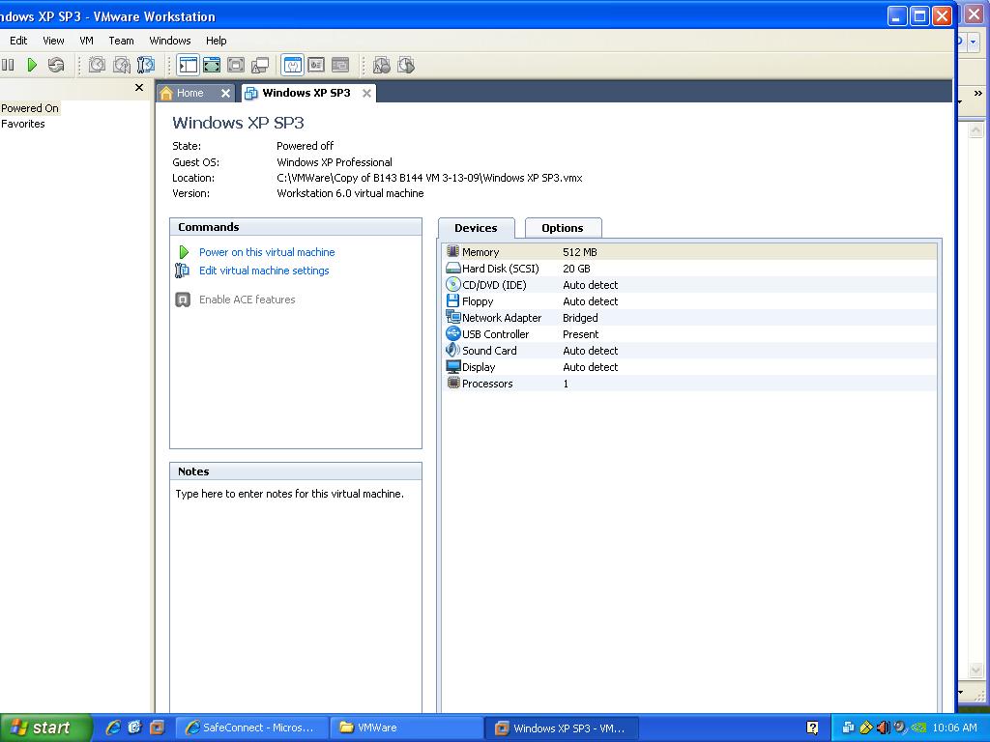Select Powered On in the sidebar
The width and height of the screenshot is (990, 742).
pos(30,108)
